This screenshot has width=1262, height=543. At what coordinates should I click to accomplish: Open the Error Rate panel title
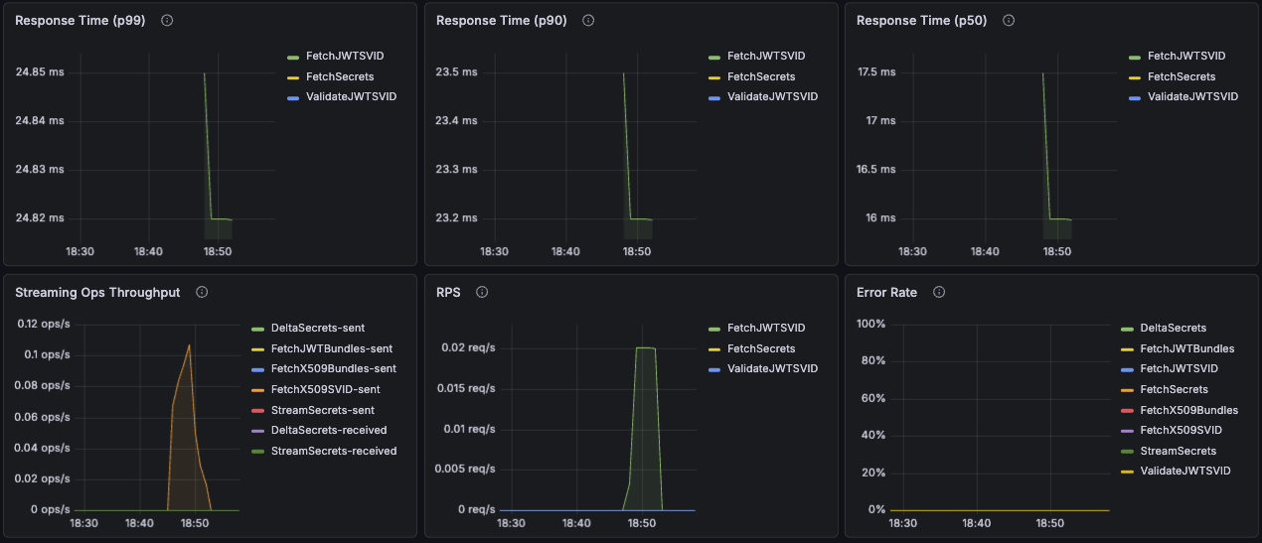[886, 292]
